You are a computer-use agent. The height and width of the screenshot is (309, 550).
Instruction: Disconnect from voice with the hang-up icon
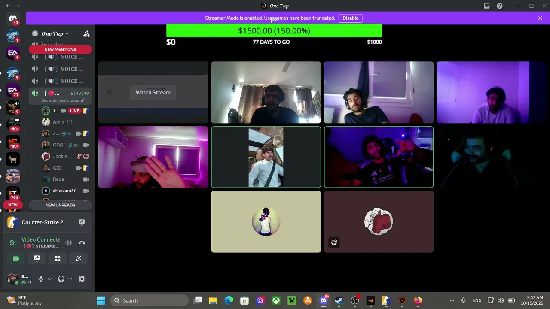82,243
